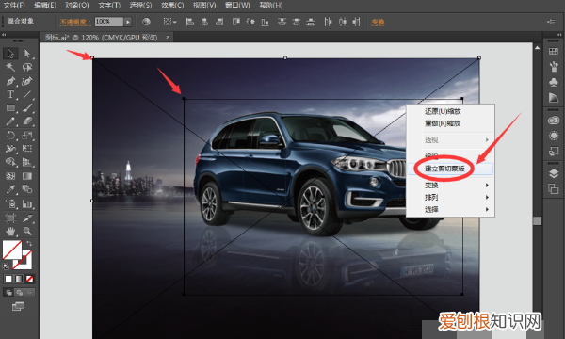Select the Eraser tool
Screen dimensions: 565x339
point(27,121)
